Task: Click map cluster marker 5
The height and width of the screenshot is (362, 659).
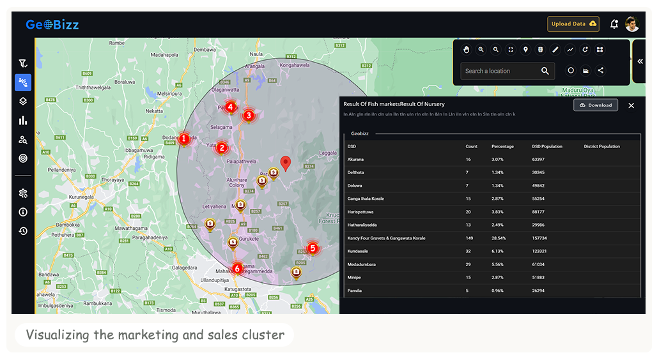Action: tap(313, 248)
